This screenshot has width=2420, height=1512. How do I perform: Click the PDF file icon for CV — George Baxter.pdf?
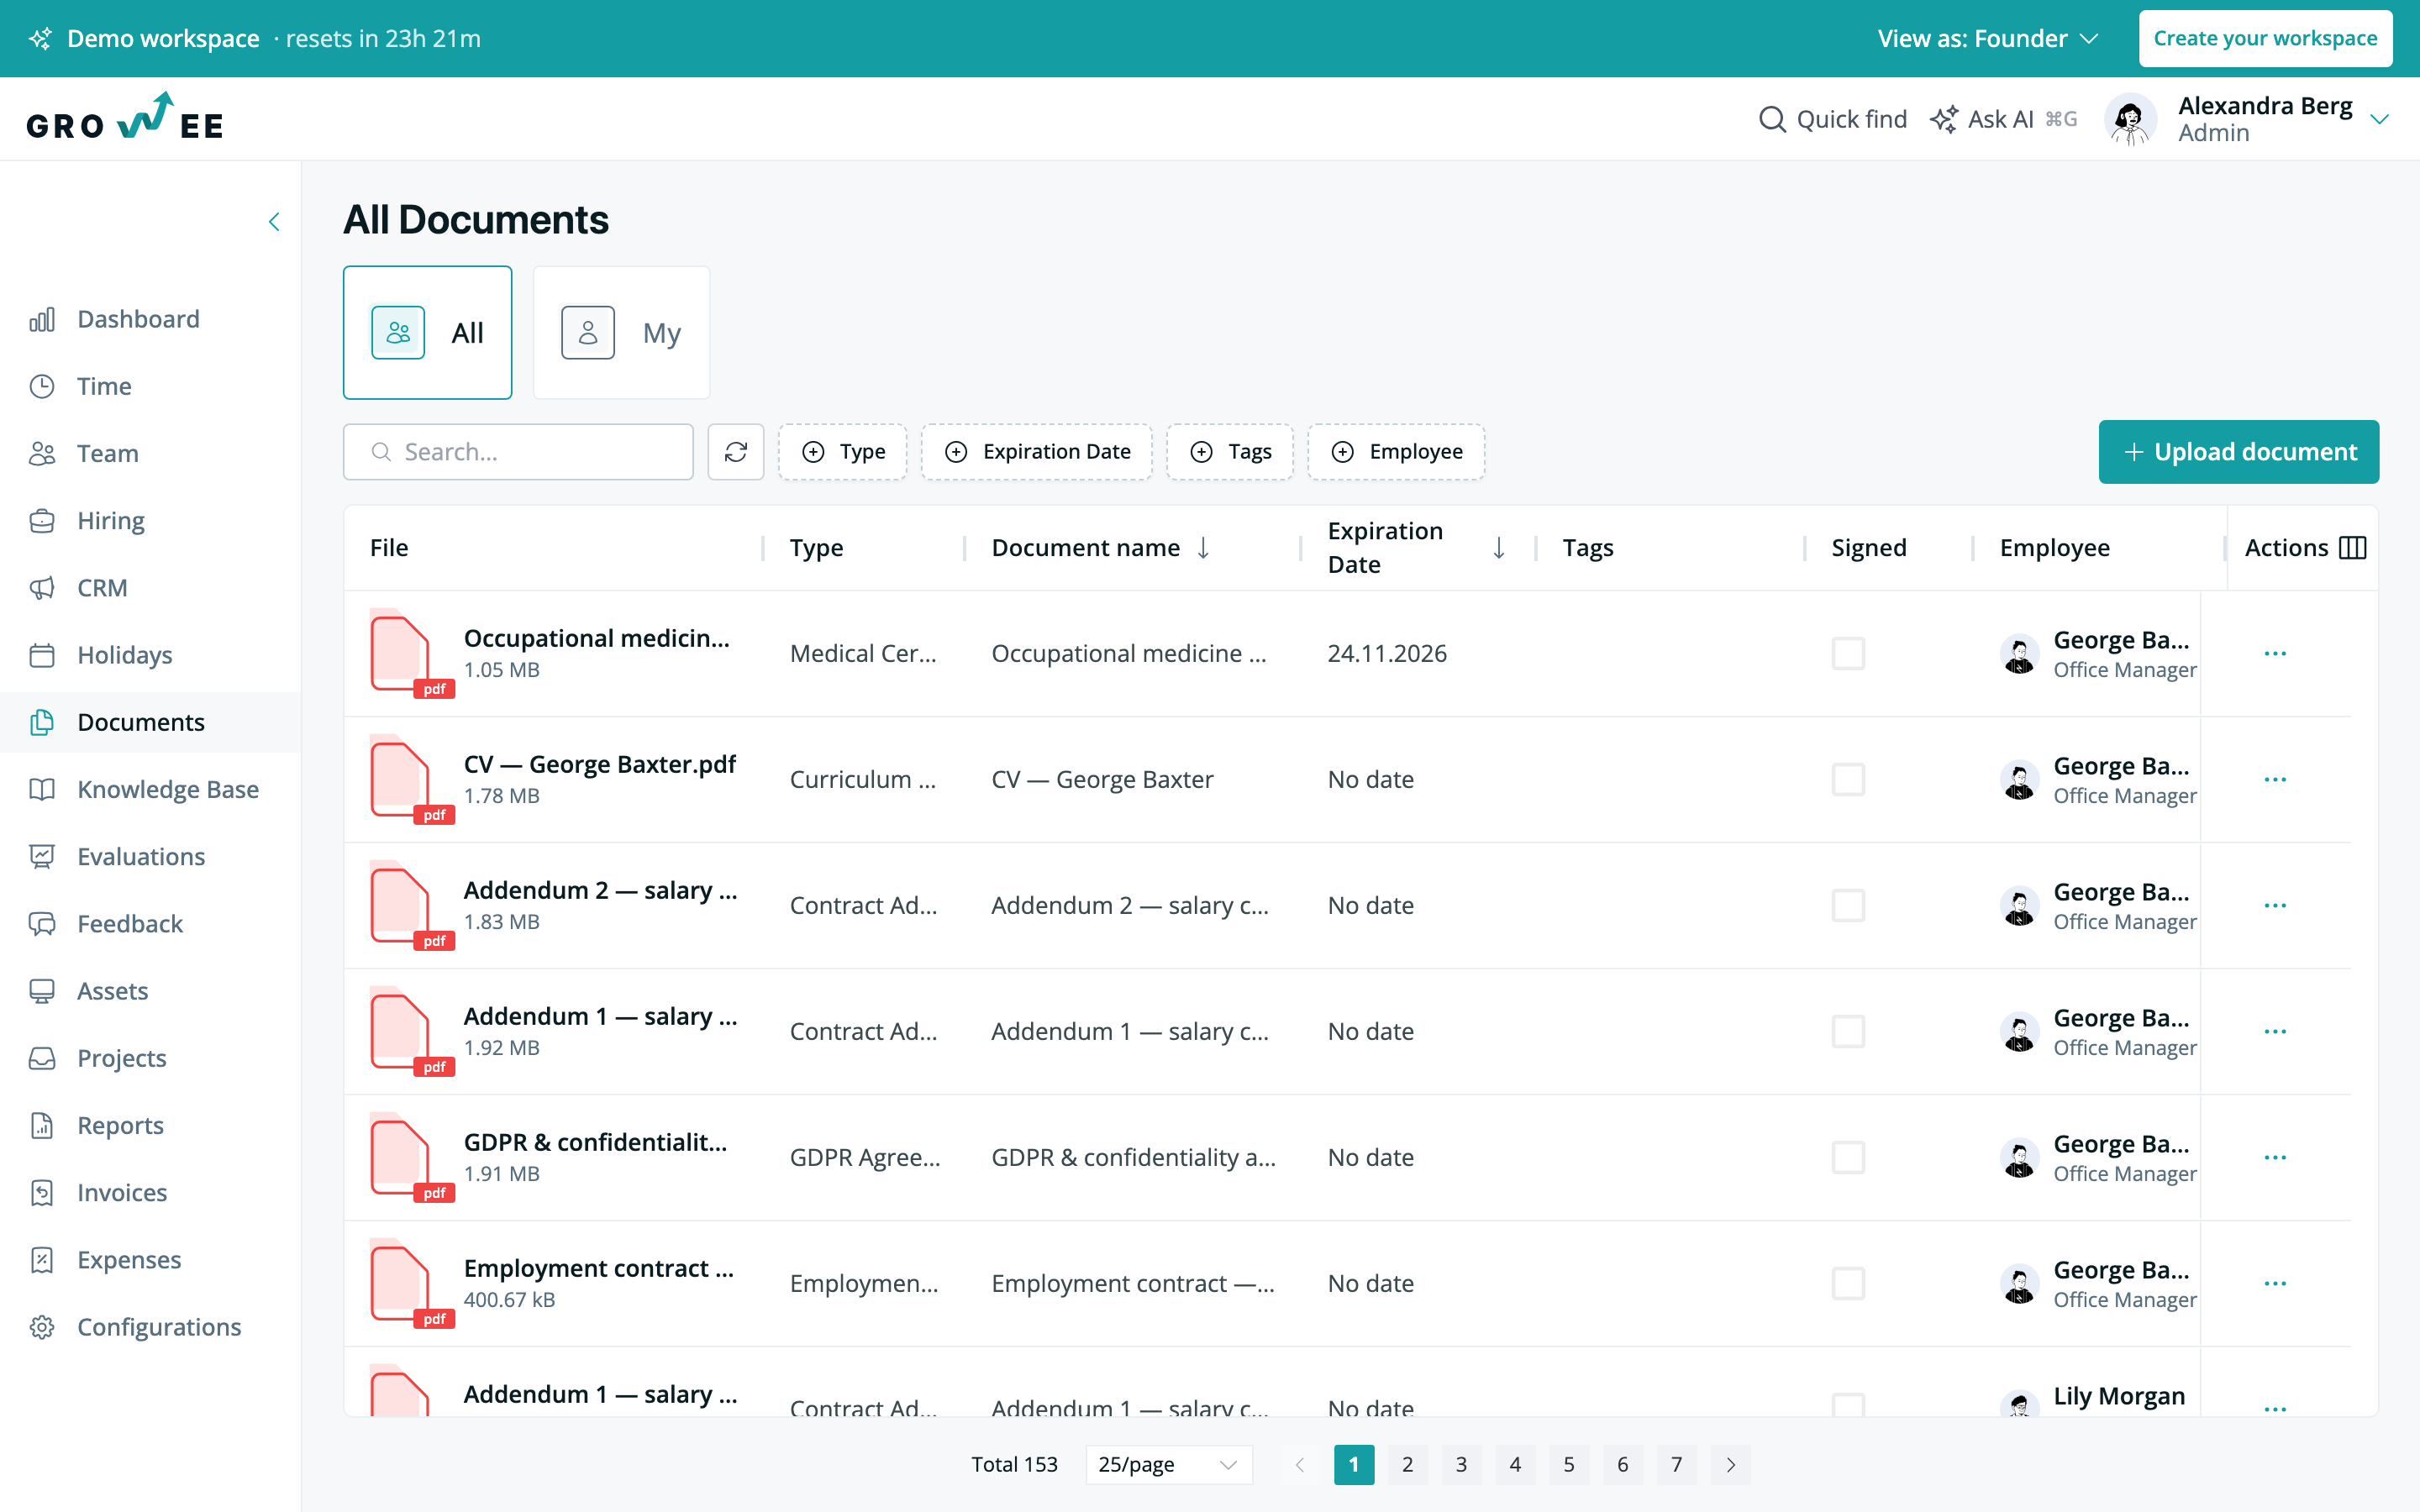coord(411,780)
